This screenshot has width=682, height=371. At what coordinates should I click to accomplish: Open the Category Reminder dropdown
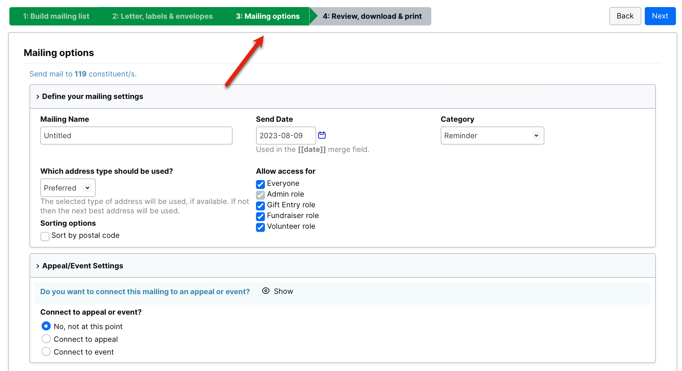click(492, 136)
